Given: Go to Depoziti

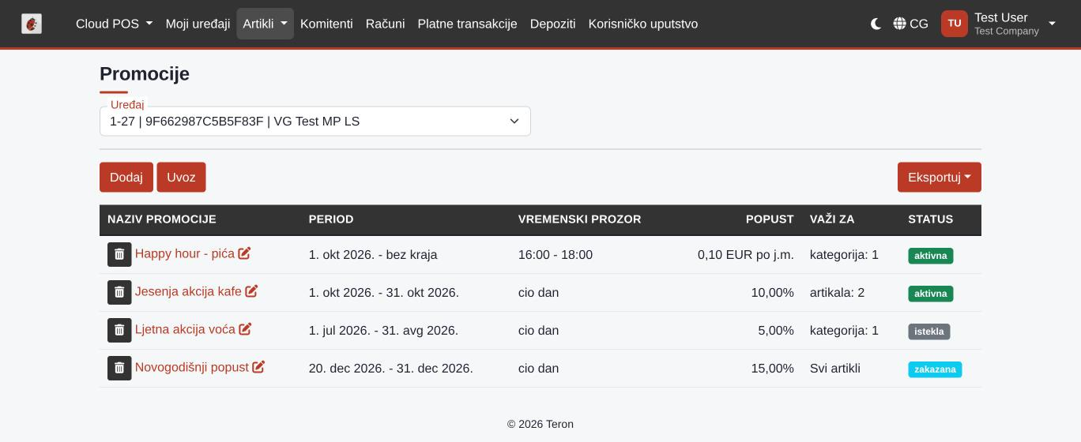Looking at the screenshot, I should point(553,24).
